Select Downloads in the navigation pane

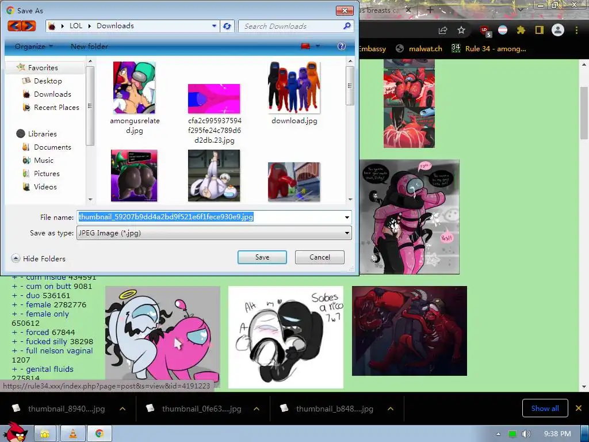[x=52, y=94]
